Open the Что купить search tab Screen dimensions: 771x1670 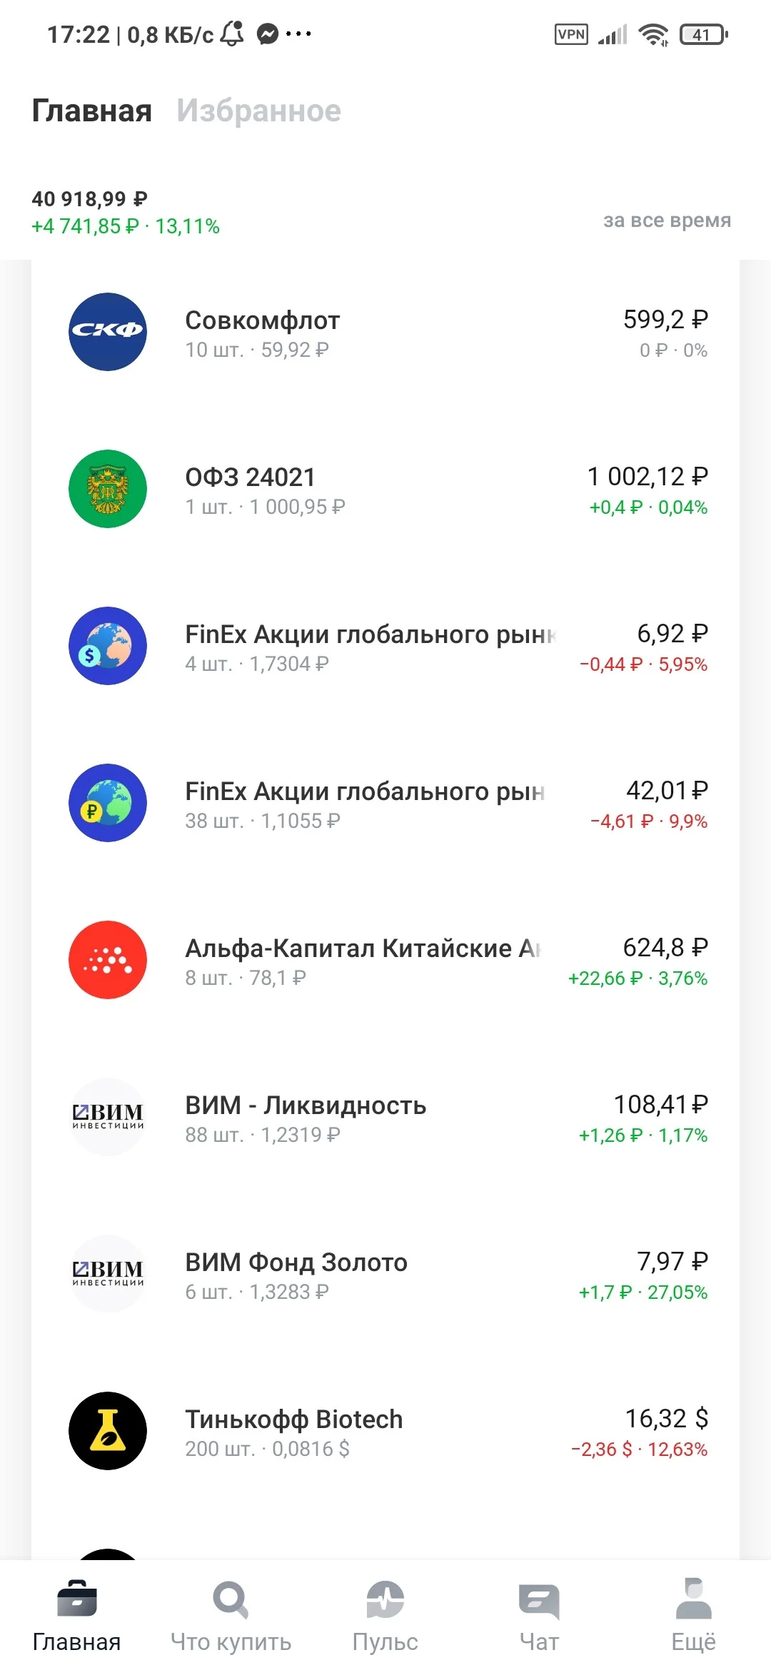231,1616
